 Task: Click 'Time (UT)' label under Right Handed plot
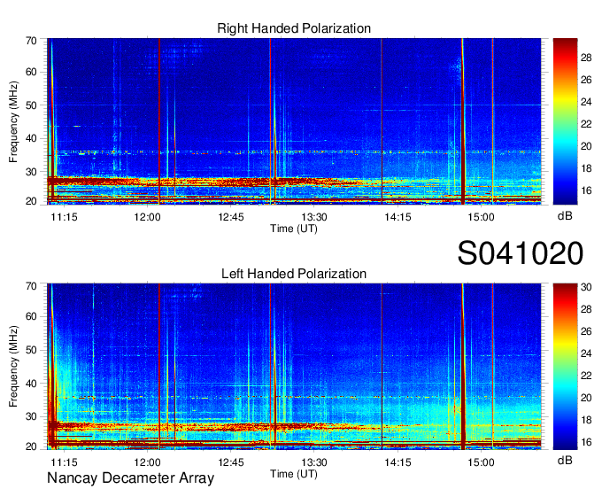click(294, 229)
